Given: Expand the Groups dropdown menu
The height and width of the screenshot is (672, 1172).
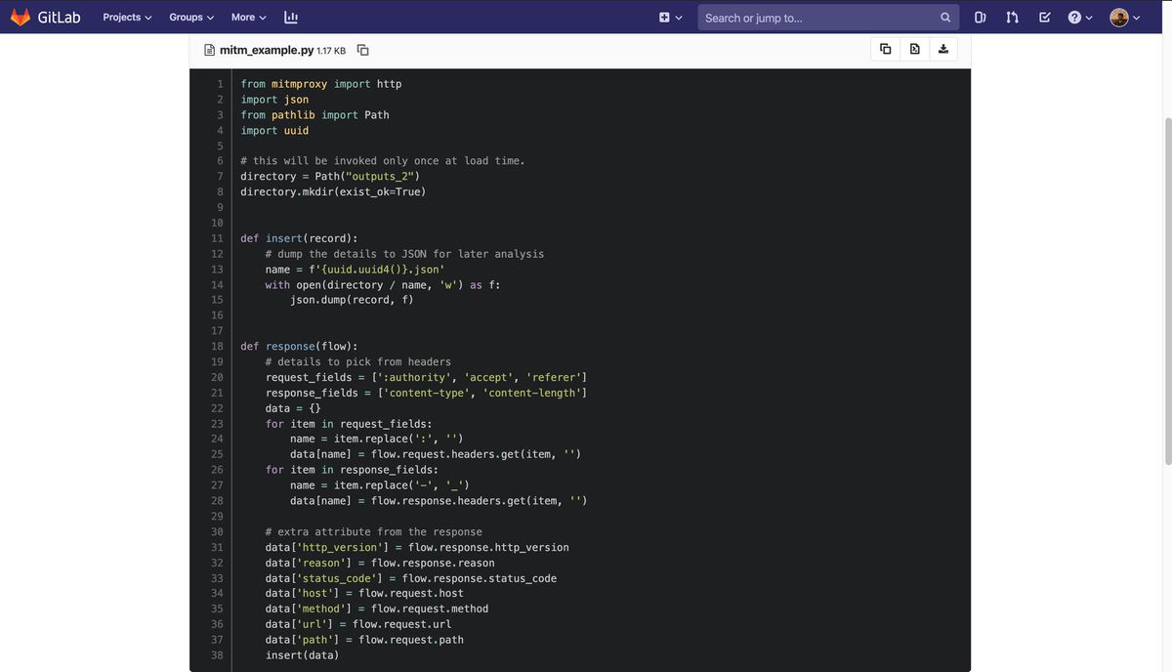Looking at the screenshot, I should coord(191,17).
